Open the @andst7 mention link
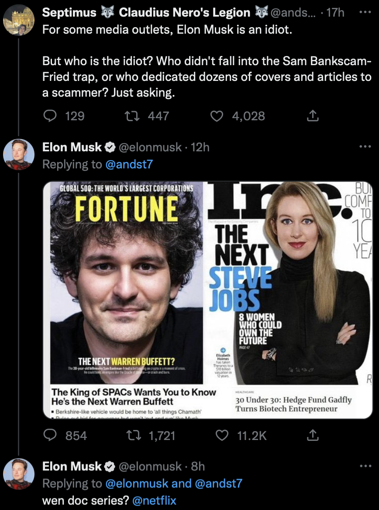Viewport: 379px width, 510px height. click(x=129, y=164)
